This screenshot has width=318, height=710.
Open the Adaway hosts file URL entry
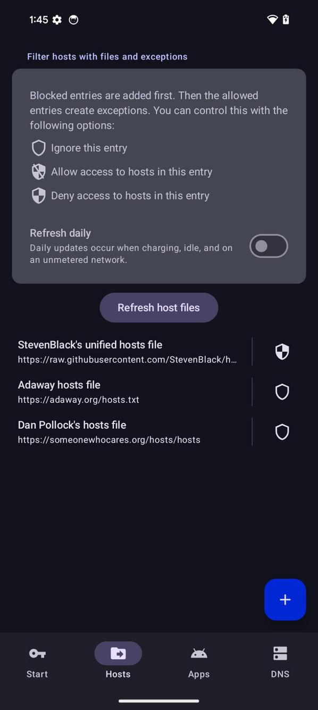(128, 392)
